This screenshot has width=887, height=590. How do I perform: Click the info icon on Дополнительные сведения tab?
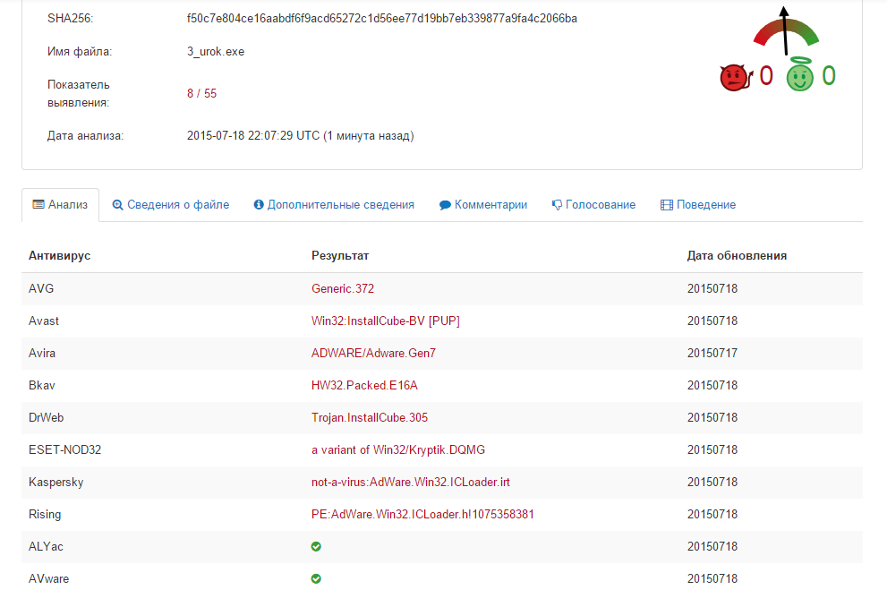pyautogui.click(x=259, y=205)
